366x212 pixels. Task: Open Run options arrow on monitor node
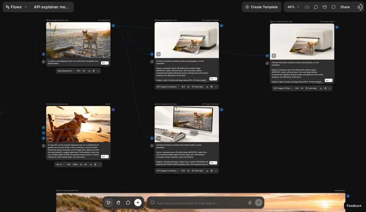(x=216, y=163)
